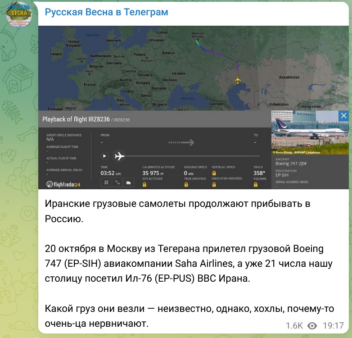The width and height of the screenshot is (352, 338).
Task: Click the Average Flight Time label
Action: [x=62, y=147]
